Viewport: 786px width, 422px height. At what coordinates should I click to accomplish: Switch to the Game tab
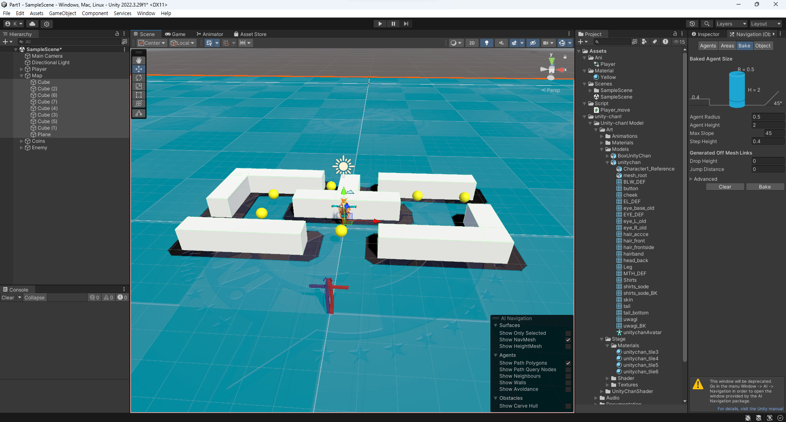[175, 34]
